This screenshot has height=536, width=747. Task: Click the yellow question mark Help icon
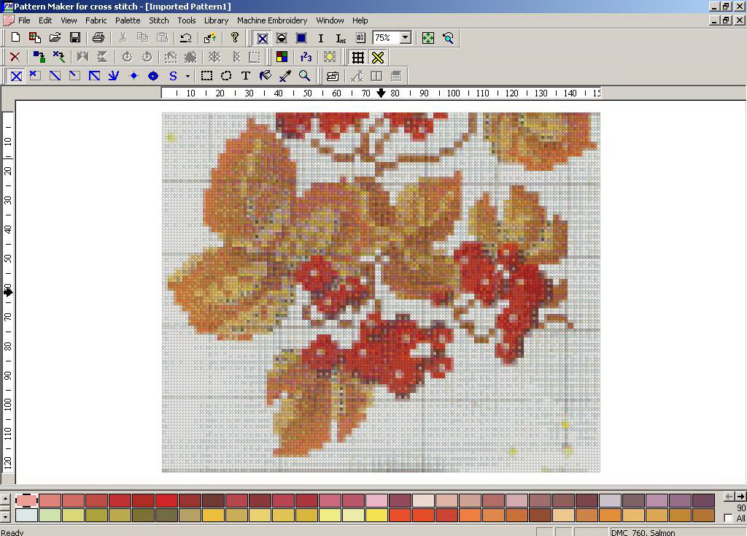[234, 38]
